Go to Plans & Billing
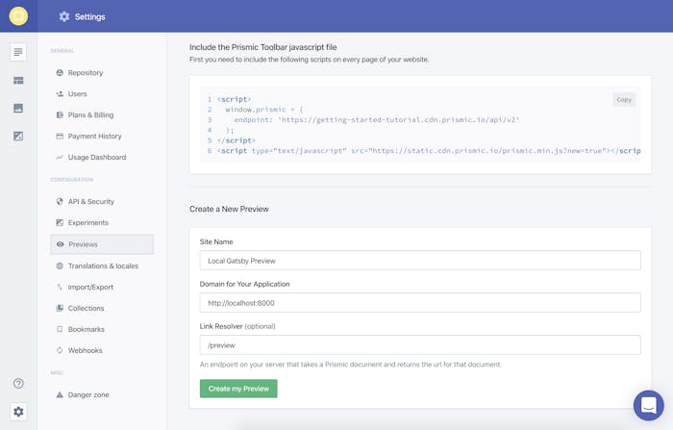 pos(90,114)
